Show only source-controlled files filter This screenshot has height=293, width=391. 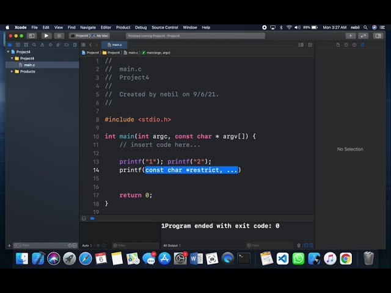(75, 245)
